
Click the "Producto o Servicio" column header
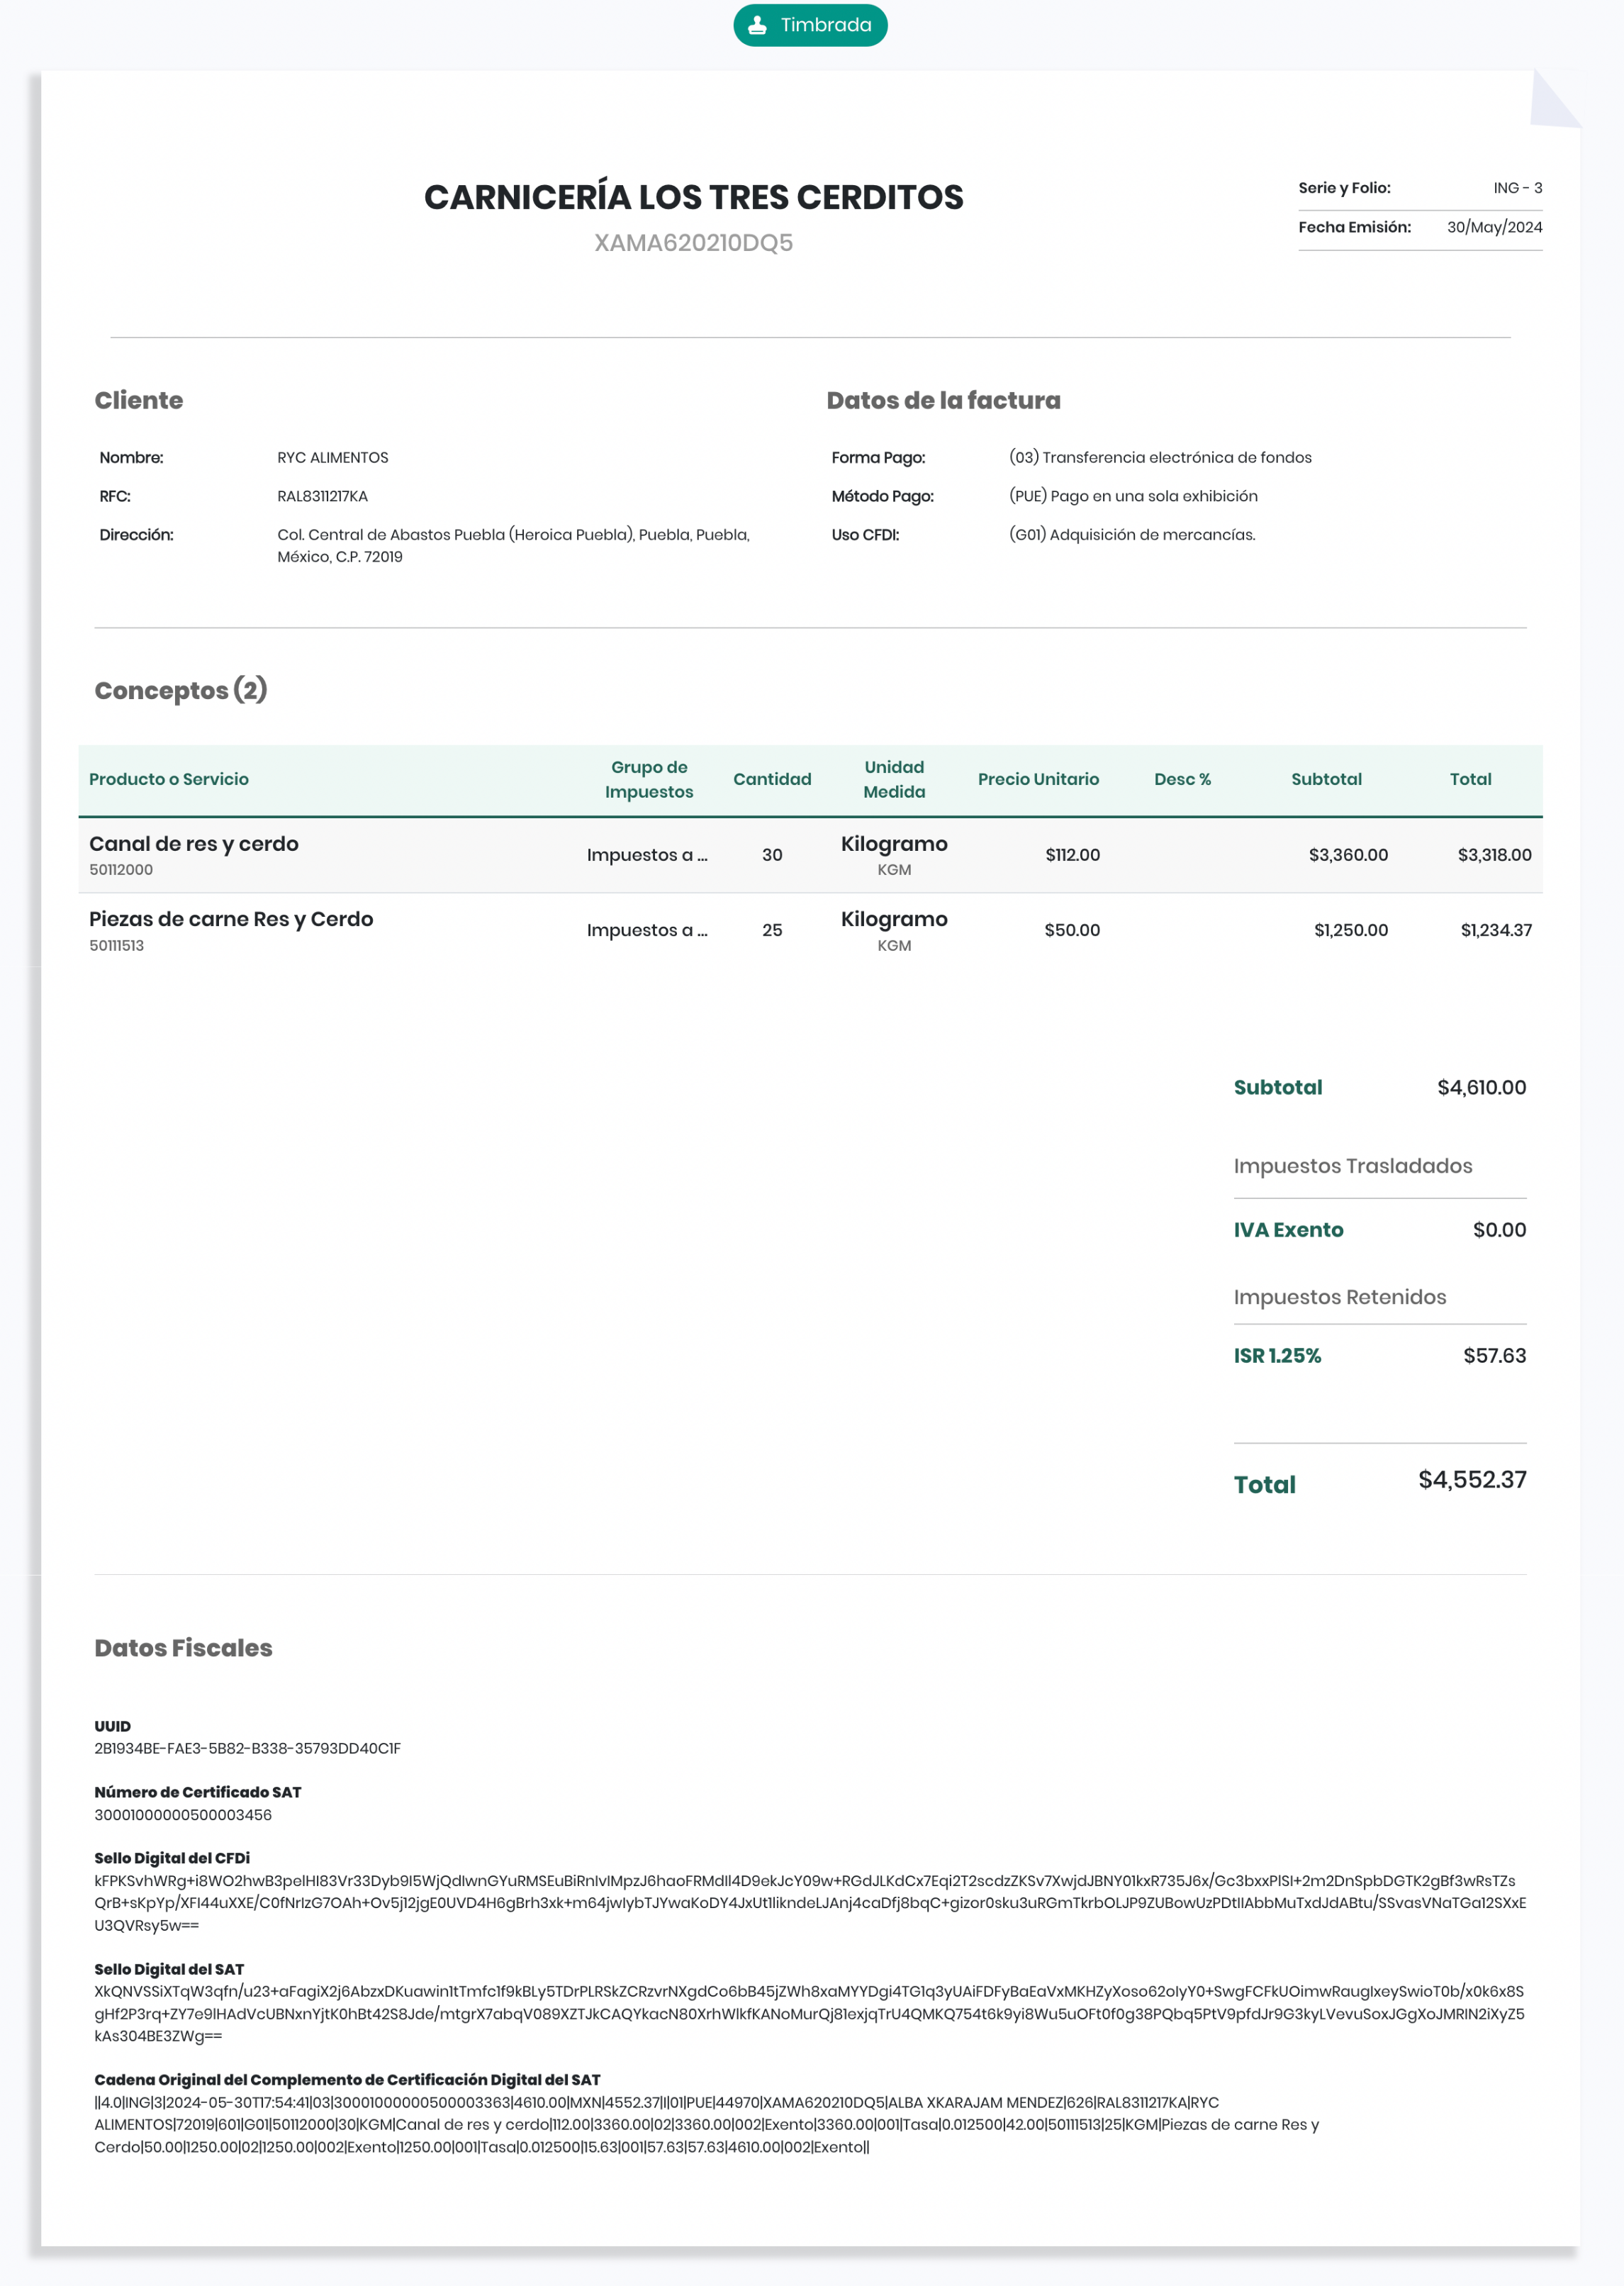coord(169,779)
